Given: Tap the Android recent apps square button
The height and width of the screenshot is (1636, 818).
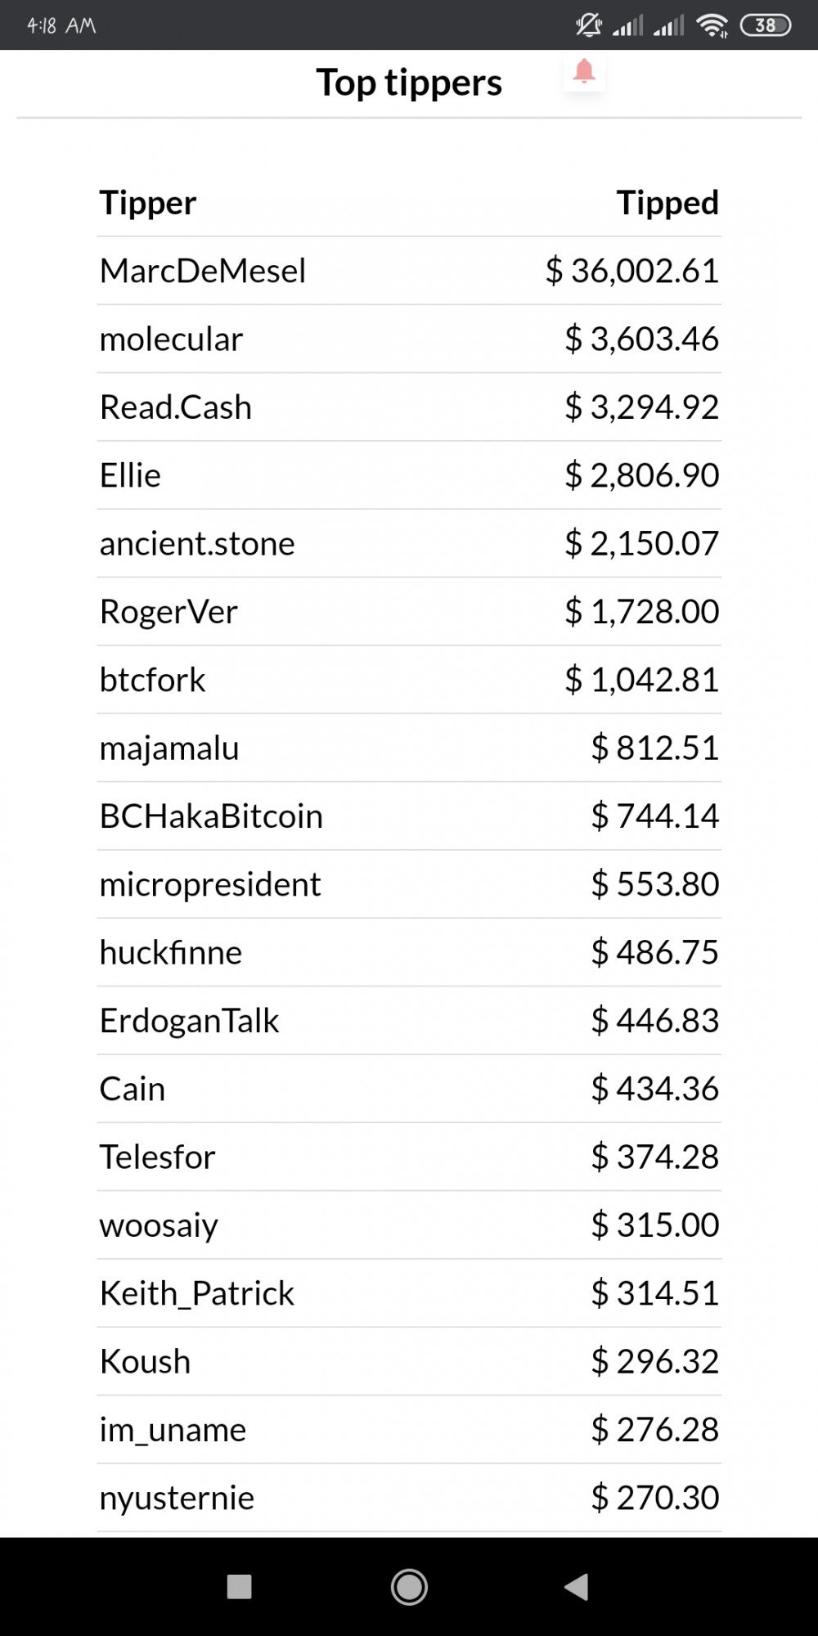Looking at the screenshot, I should (239, 1587).
